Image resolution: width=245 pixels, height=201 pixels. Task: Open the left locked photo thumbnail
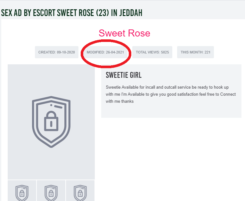[22, 191]
